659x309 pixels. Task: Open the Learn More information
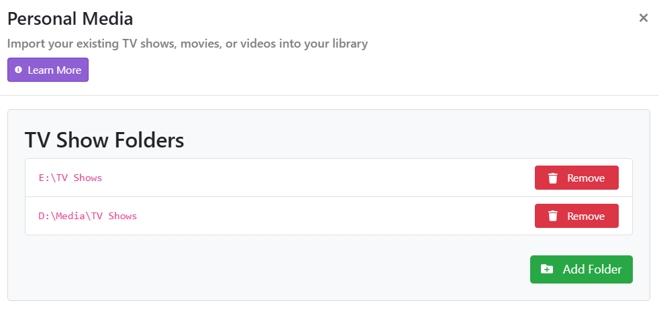48,70
